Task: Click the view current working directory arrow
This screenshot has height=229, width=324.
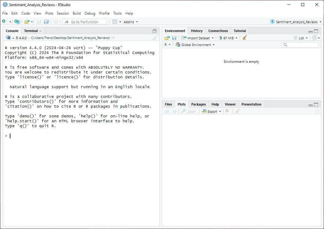Action: coord(113,38)
